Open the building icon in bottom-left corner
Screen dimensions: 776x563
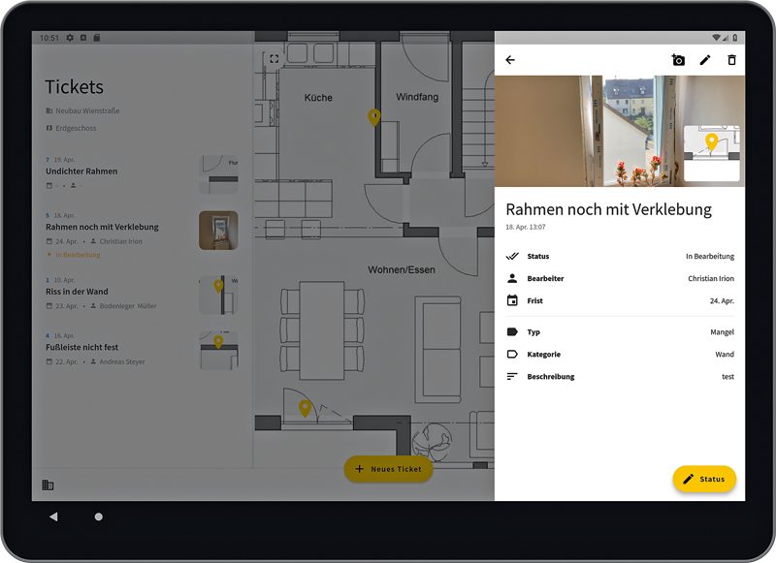click(x=48, y=485)
